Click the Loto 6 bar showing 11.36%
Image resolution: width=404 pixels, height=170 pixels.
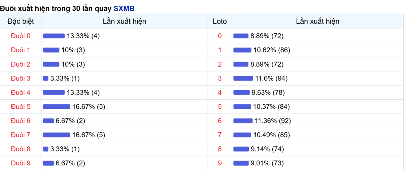coord(243,121)
